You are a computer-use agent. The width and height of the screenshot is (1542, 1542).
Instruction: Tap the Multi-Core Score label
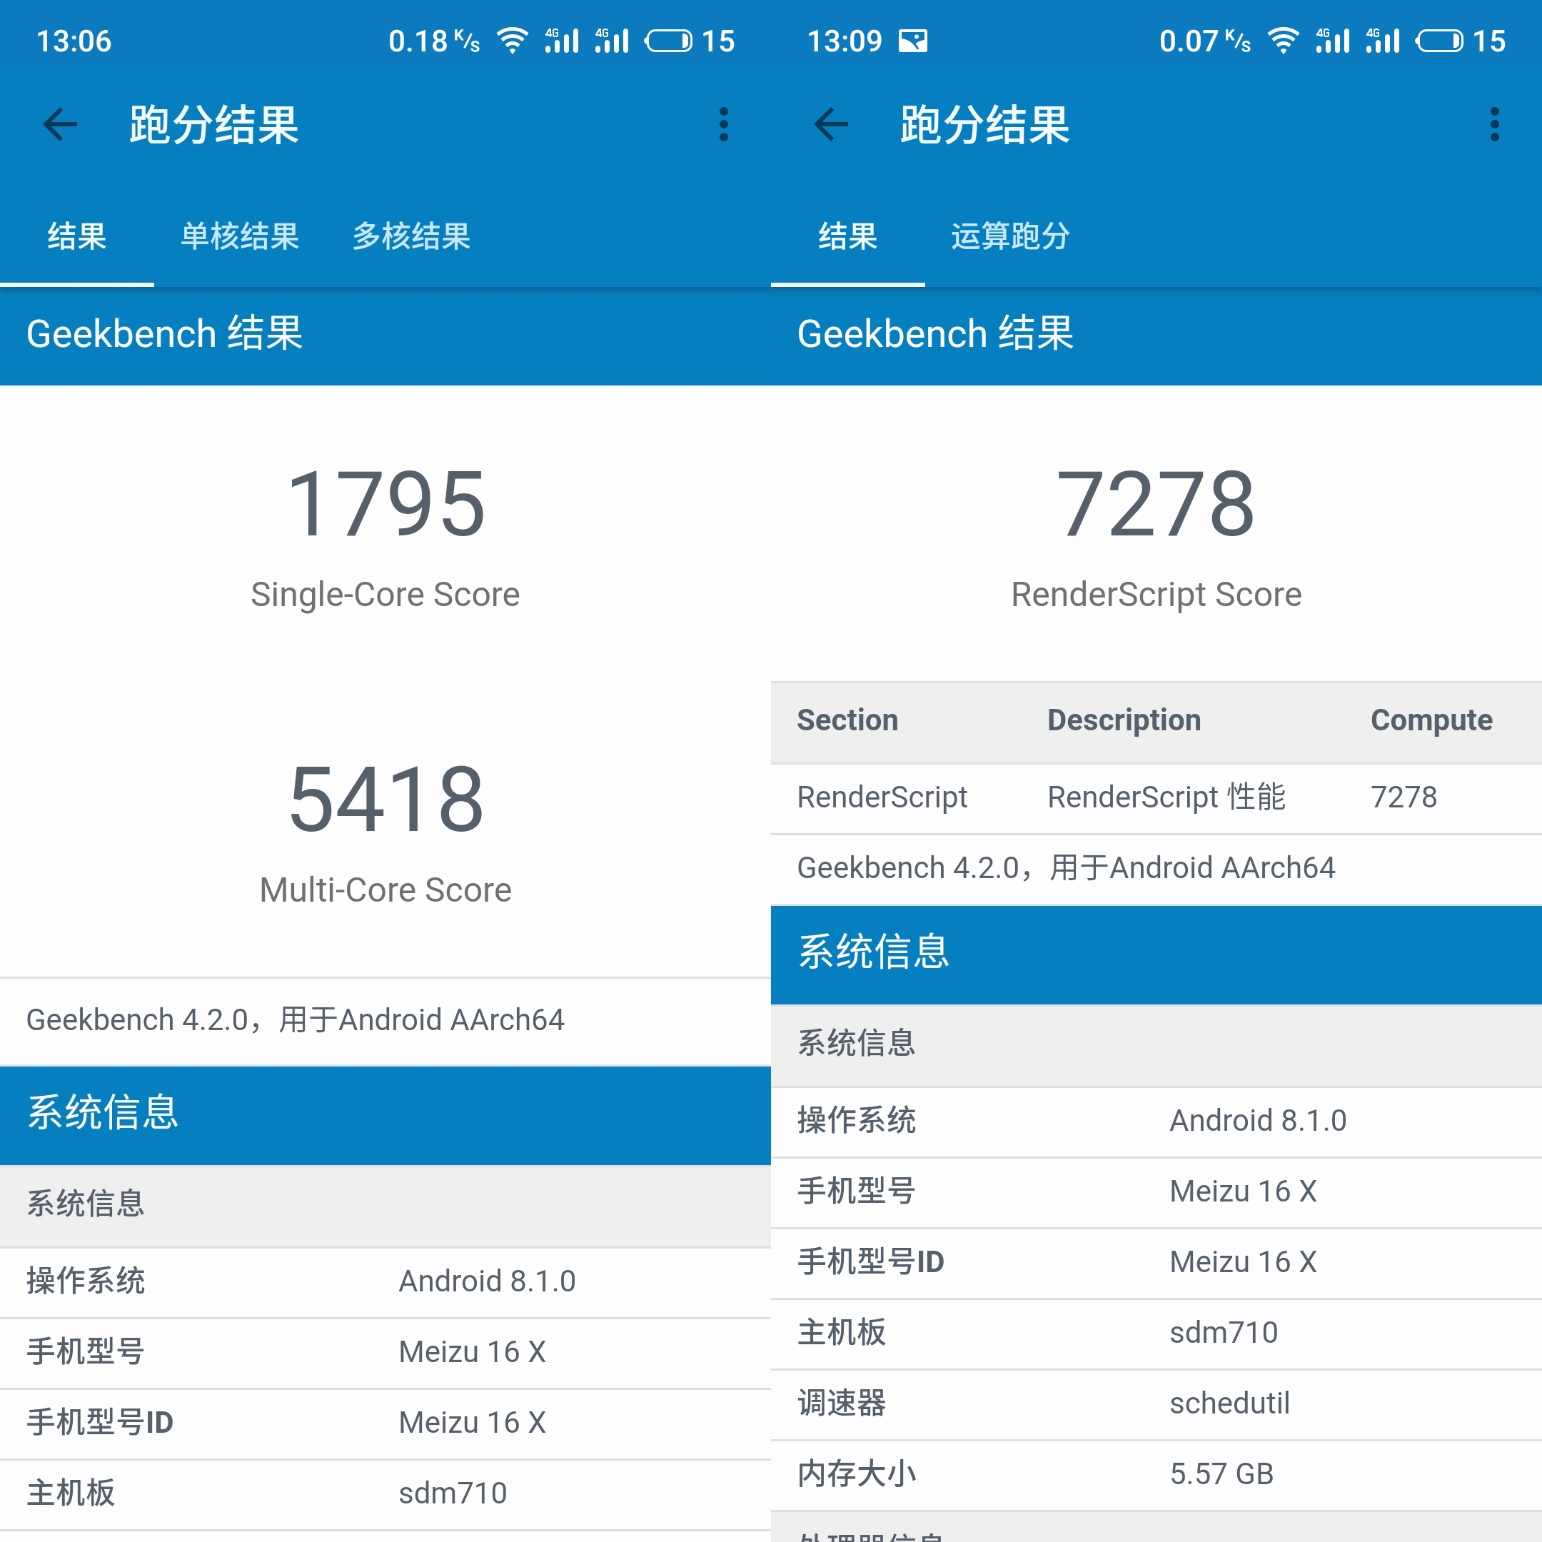tap(385, 890)
